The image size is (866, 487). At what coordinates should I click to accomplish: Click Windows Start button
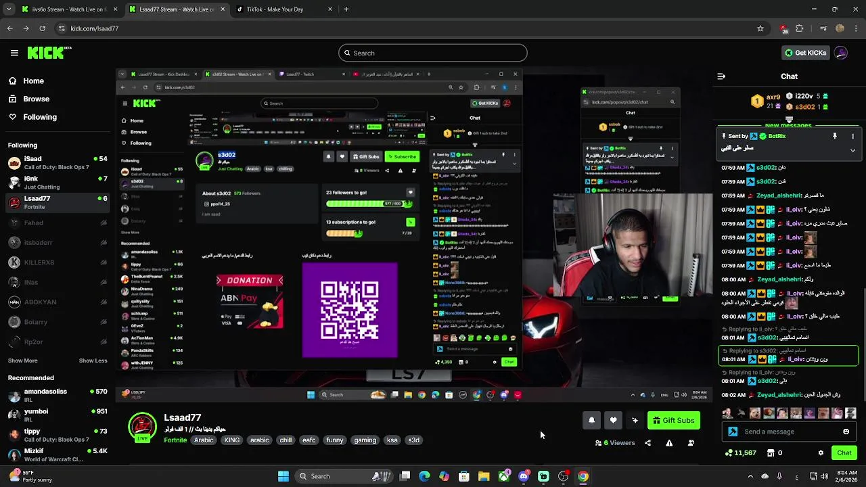click(283, 476)
